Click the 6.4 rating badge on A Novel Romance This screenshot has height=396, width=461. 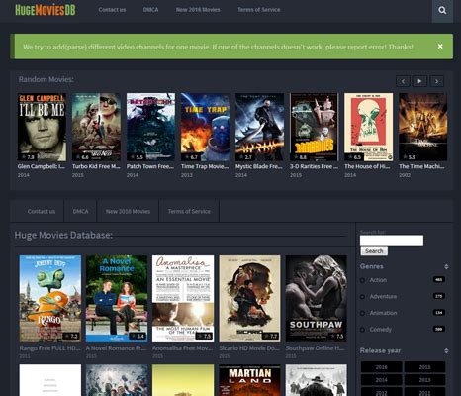[x=138, y=336]
